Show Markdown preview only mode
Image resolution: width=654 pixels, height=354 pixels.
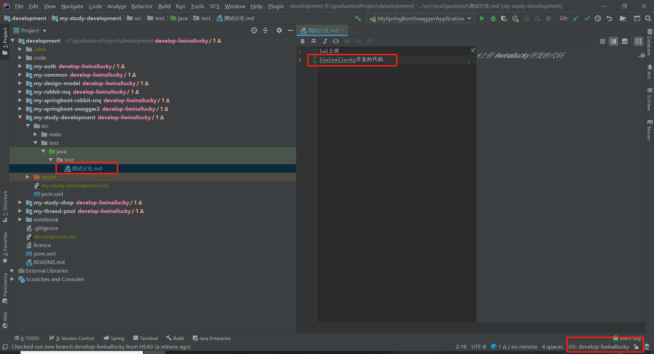[625, 41]
